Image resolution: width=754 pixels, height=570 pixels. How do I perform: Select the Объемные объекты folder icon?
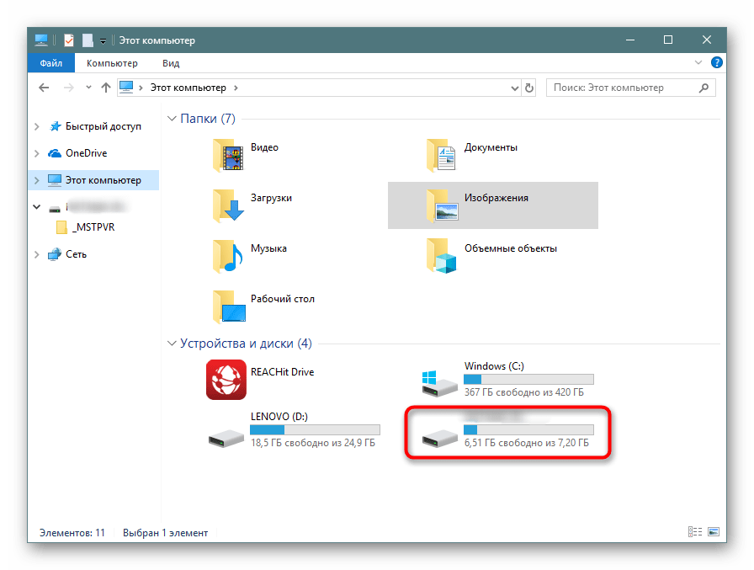pyautogui.click(x=443, y=256)
